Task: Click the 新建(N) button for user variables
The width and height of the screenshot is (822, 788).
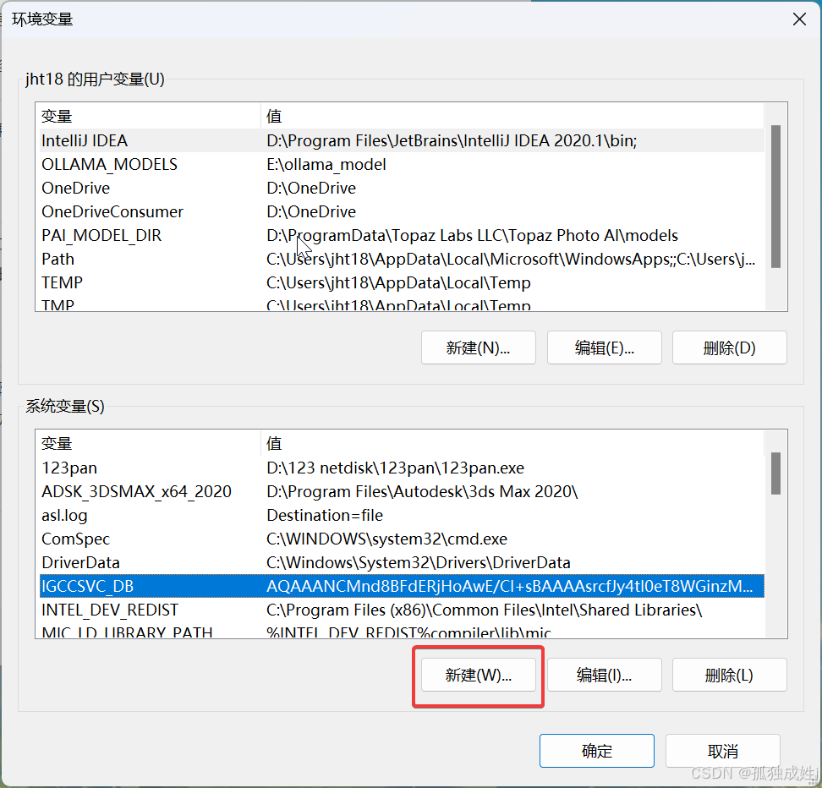Action: [478, 347]
